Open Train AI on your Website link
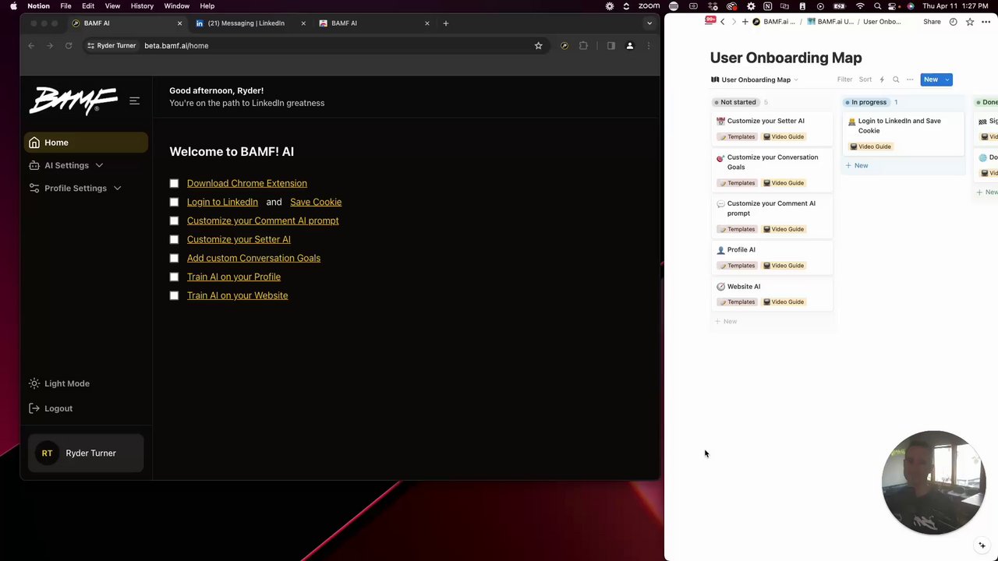Screen dimensions: 998x561 point(237,295)
